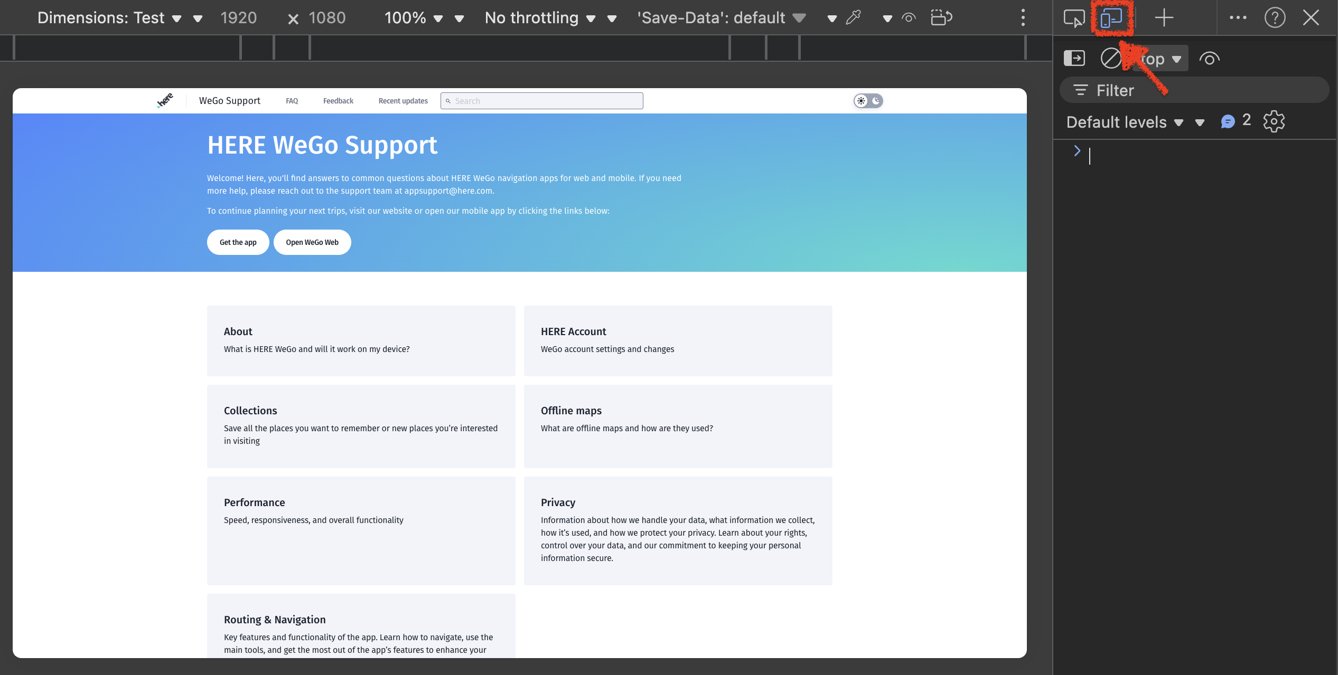Open the Performance card
The height and width of the screenshot is (675, 1338).
[x=361, y=531]
